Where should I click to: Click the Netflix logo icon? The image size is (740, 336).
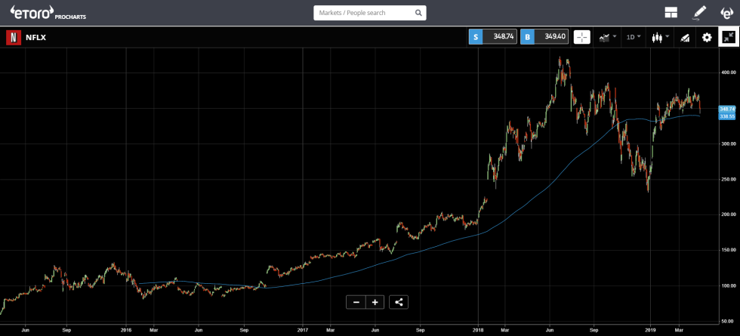13,37
